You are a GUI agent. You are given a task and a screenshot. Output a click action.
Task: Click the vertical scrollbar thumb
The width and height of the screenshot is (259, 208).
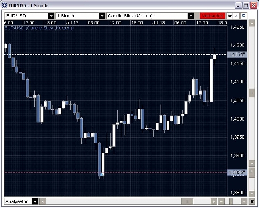[252, 93]
